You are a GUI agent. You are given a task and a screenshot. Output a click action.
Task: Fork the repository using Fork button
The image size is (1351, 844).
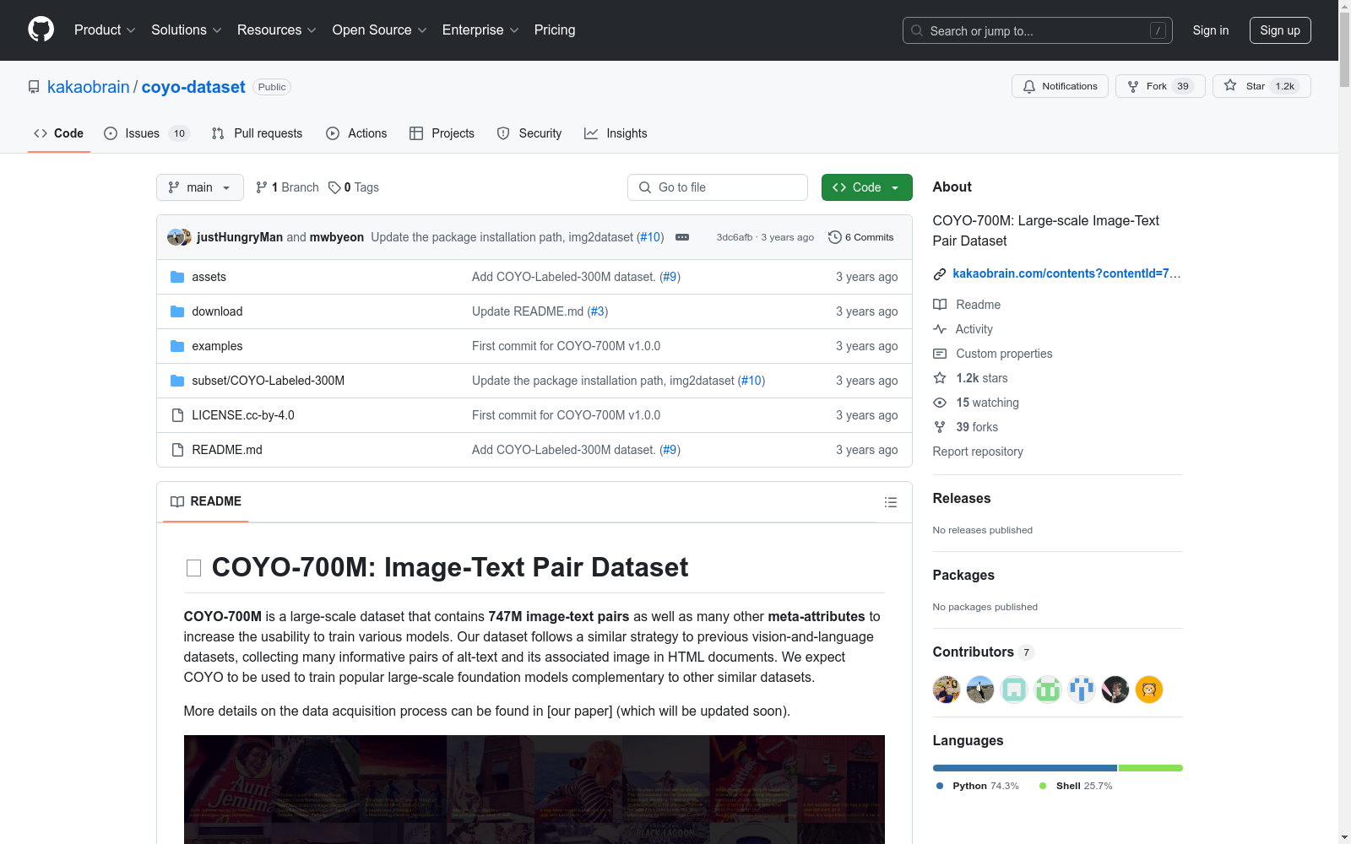pos(1159,86)
